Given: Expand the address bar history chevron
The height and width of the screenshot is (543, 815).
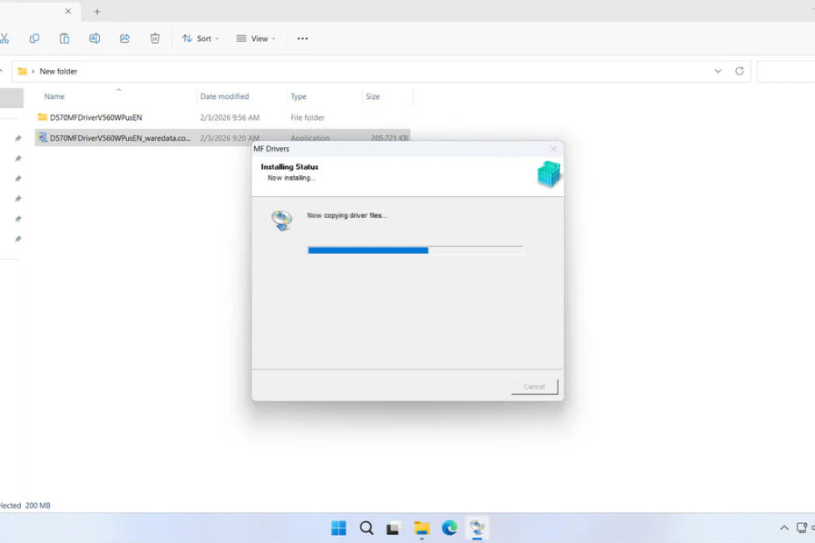Looking at the screenshot, I should pyautogui.click(x=718, y=71).
